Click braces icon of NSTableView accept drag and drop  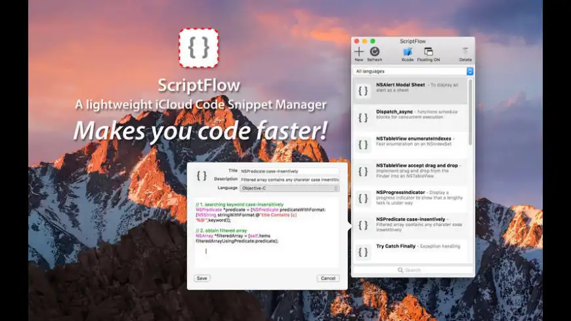point(363,172)
